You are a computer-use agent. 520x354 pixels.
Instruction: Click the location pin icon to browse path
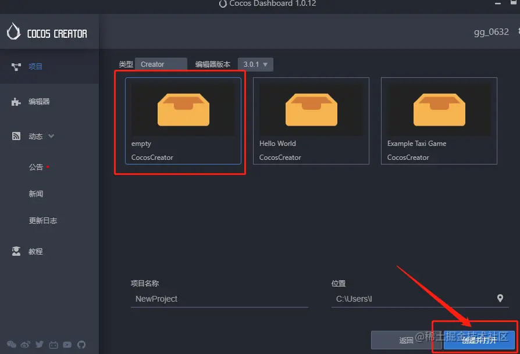[x=500, y=298]
